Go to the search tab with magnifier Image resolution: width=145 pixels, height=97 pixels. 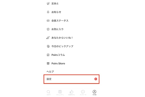click(48, 93)
